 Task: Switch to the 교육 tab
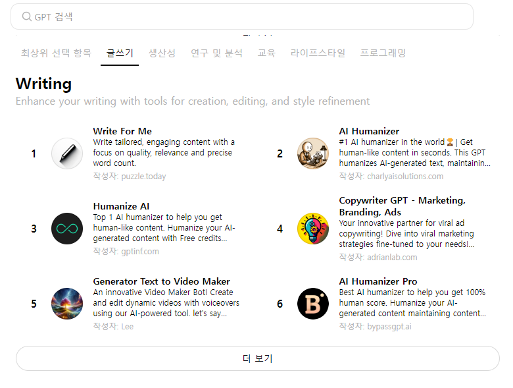tap(266, 53)
